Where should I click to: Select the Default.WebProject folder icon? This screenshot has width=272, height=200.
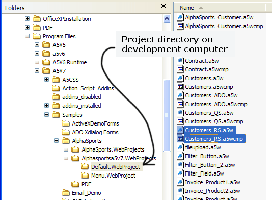pos(85,166)
